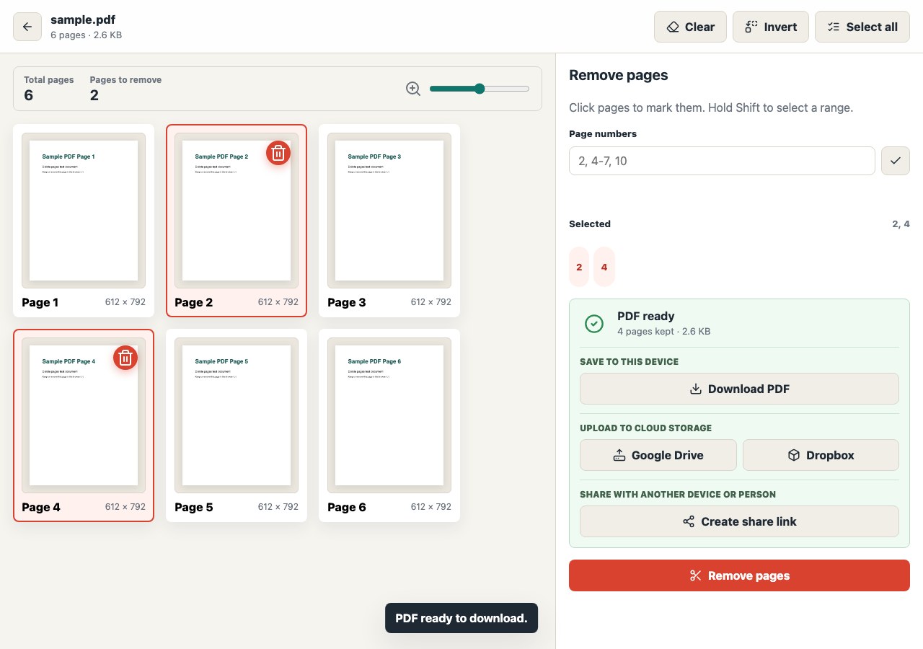Select the Page 1 thumbnail
923x649 pixels.
coord(84,221)
